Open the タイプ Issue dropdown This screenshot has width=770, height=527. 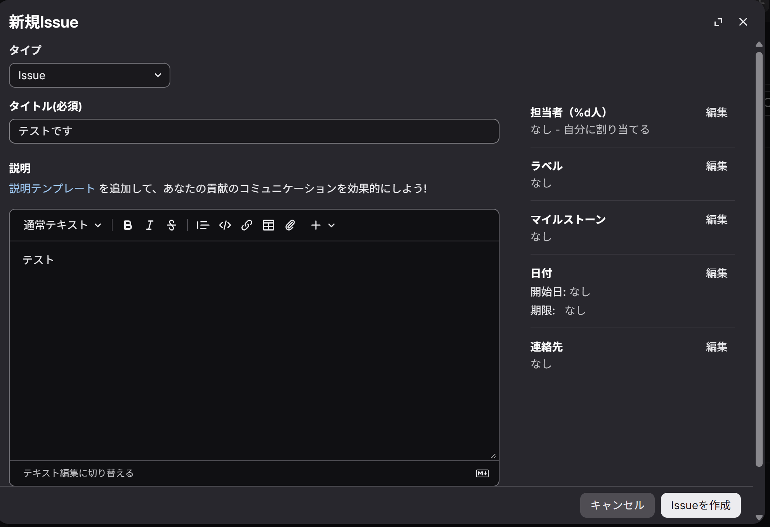tap(90, 75)
